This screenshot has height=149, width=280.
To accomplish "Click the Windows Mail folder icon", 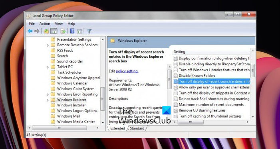I will click(53, 116).
